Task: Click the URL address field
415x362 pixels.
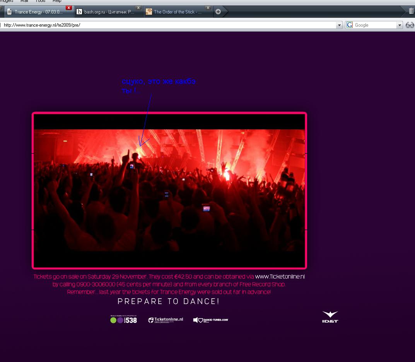Action: [166, 25]
